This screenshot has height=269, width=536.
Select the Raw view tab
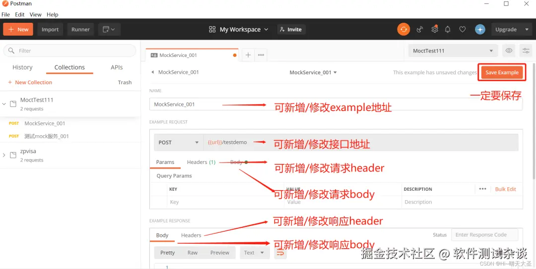click(x=193, y=253)
